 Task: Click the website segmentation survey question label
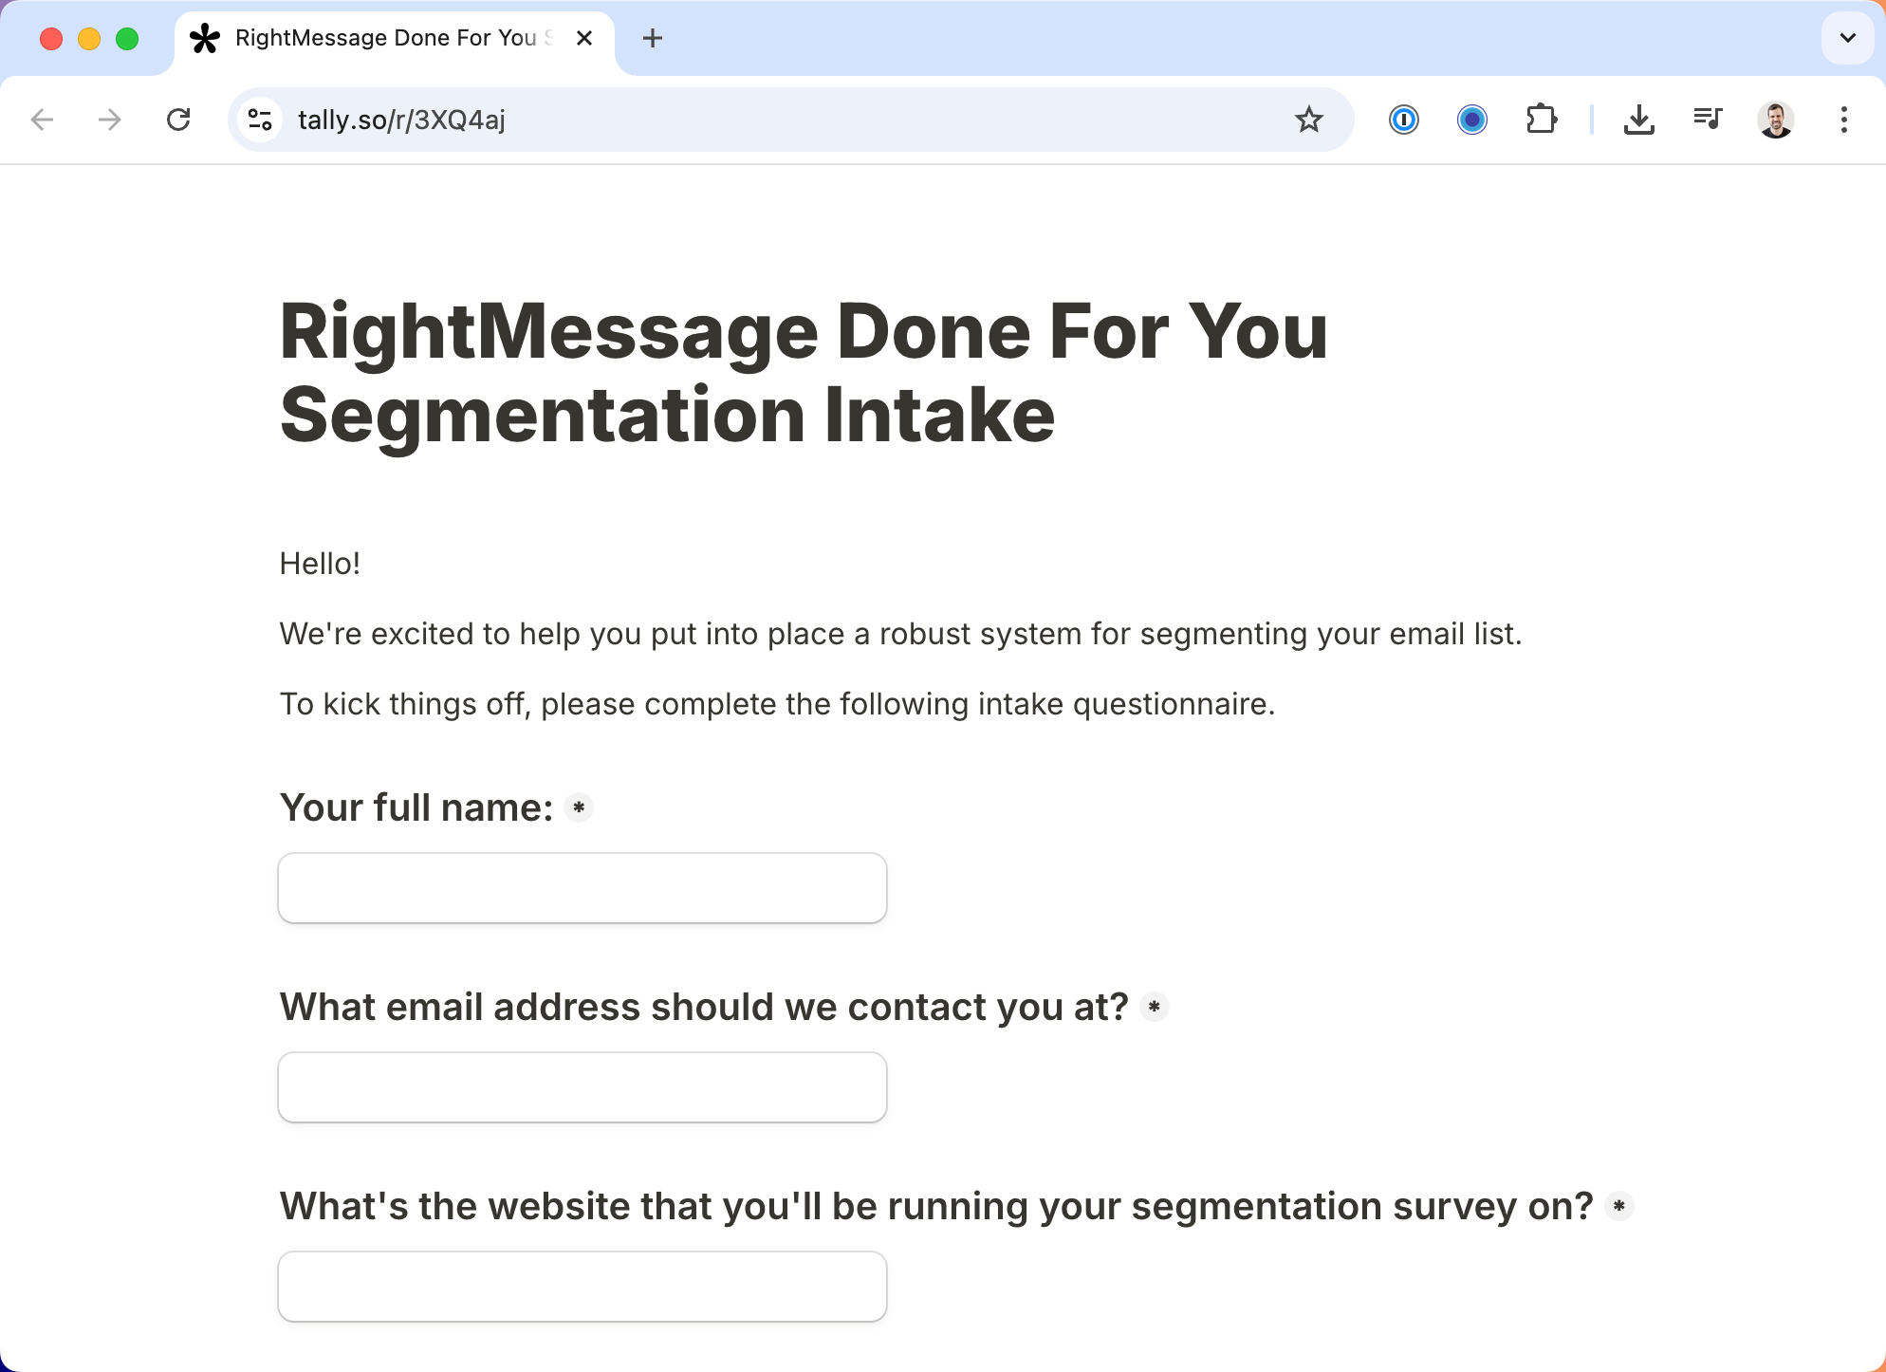coord(936,1207)
